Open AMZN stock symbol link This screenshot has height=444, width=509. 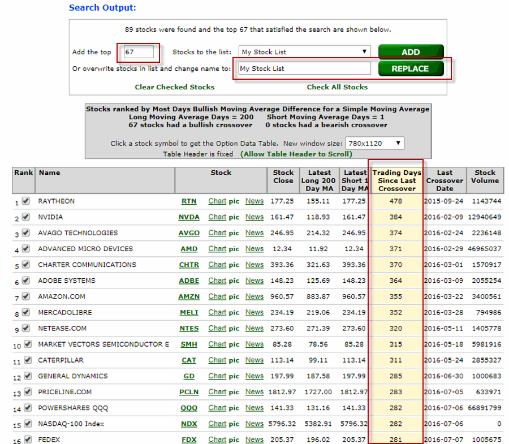(x=189, y=296)
